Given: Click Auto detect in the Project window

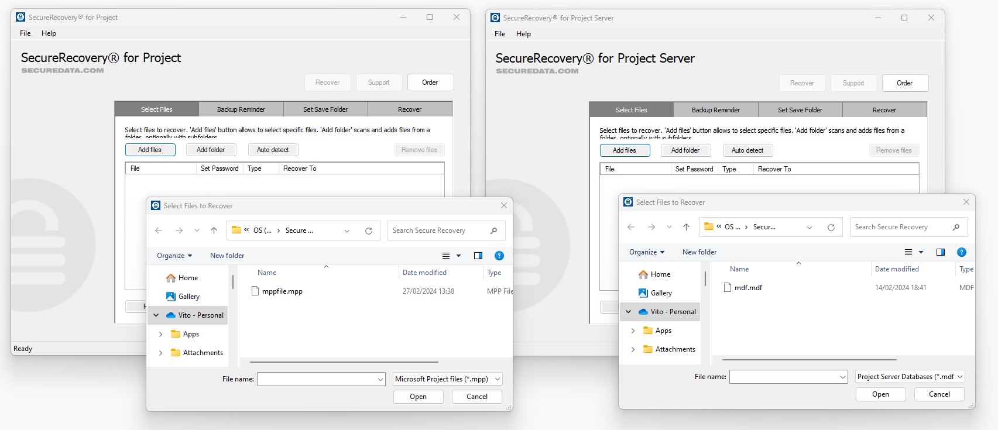Looking at the screenshot, I should tap(273, 150).
